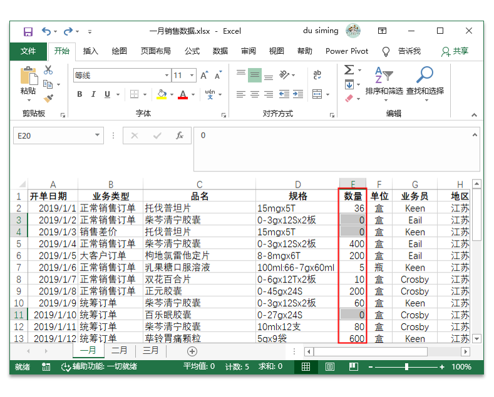
Task: Decrease the indent
Action: pyautogui.click(x=284, y=94)
